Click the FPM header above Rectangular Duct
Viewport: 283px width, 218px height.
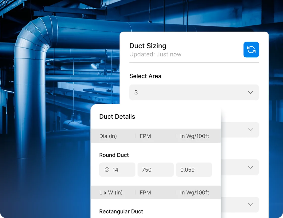(145, 192)
